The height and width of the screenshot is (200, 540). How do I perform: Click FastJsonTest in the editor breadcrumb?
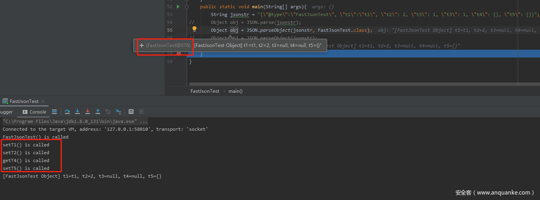click(205, 91)
